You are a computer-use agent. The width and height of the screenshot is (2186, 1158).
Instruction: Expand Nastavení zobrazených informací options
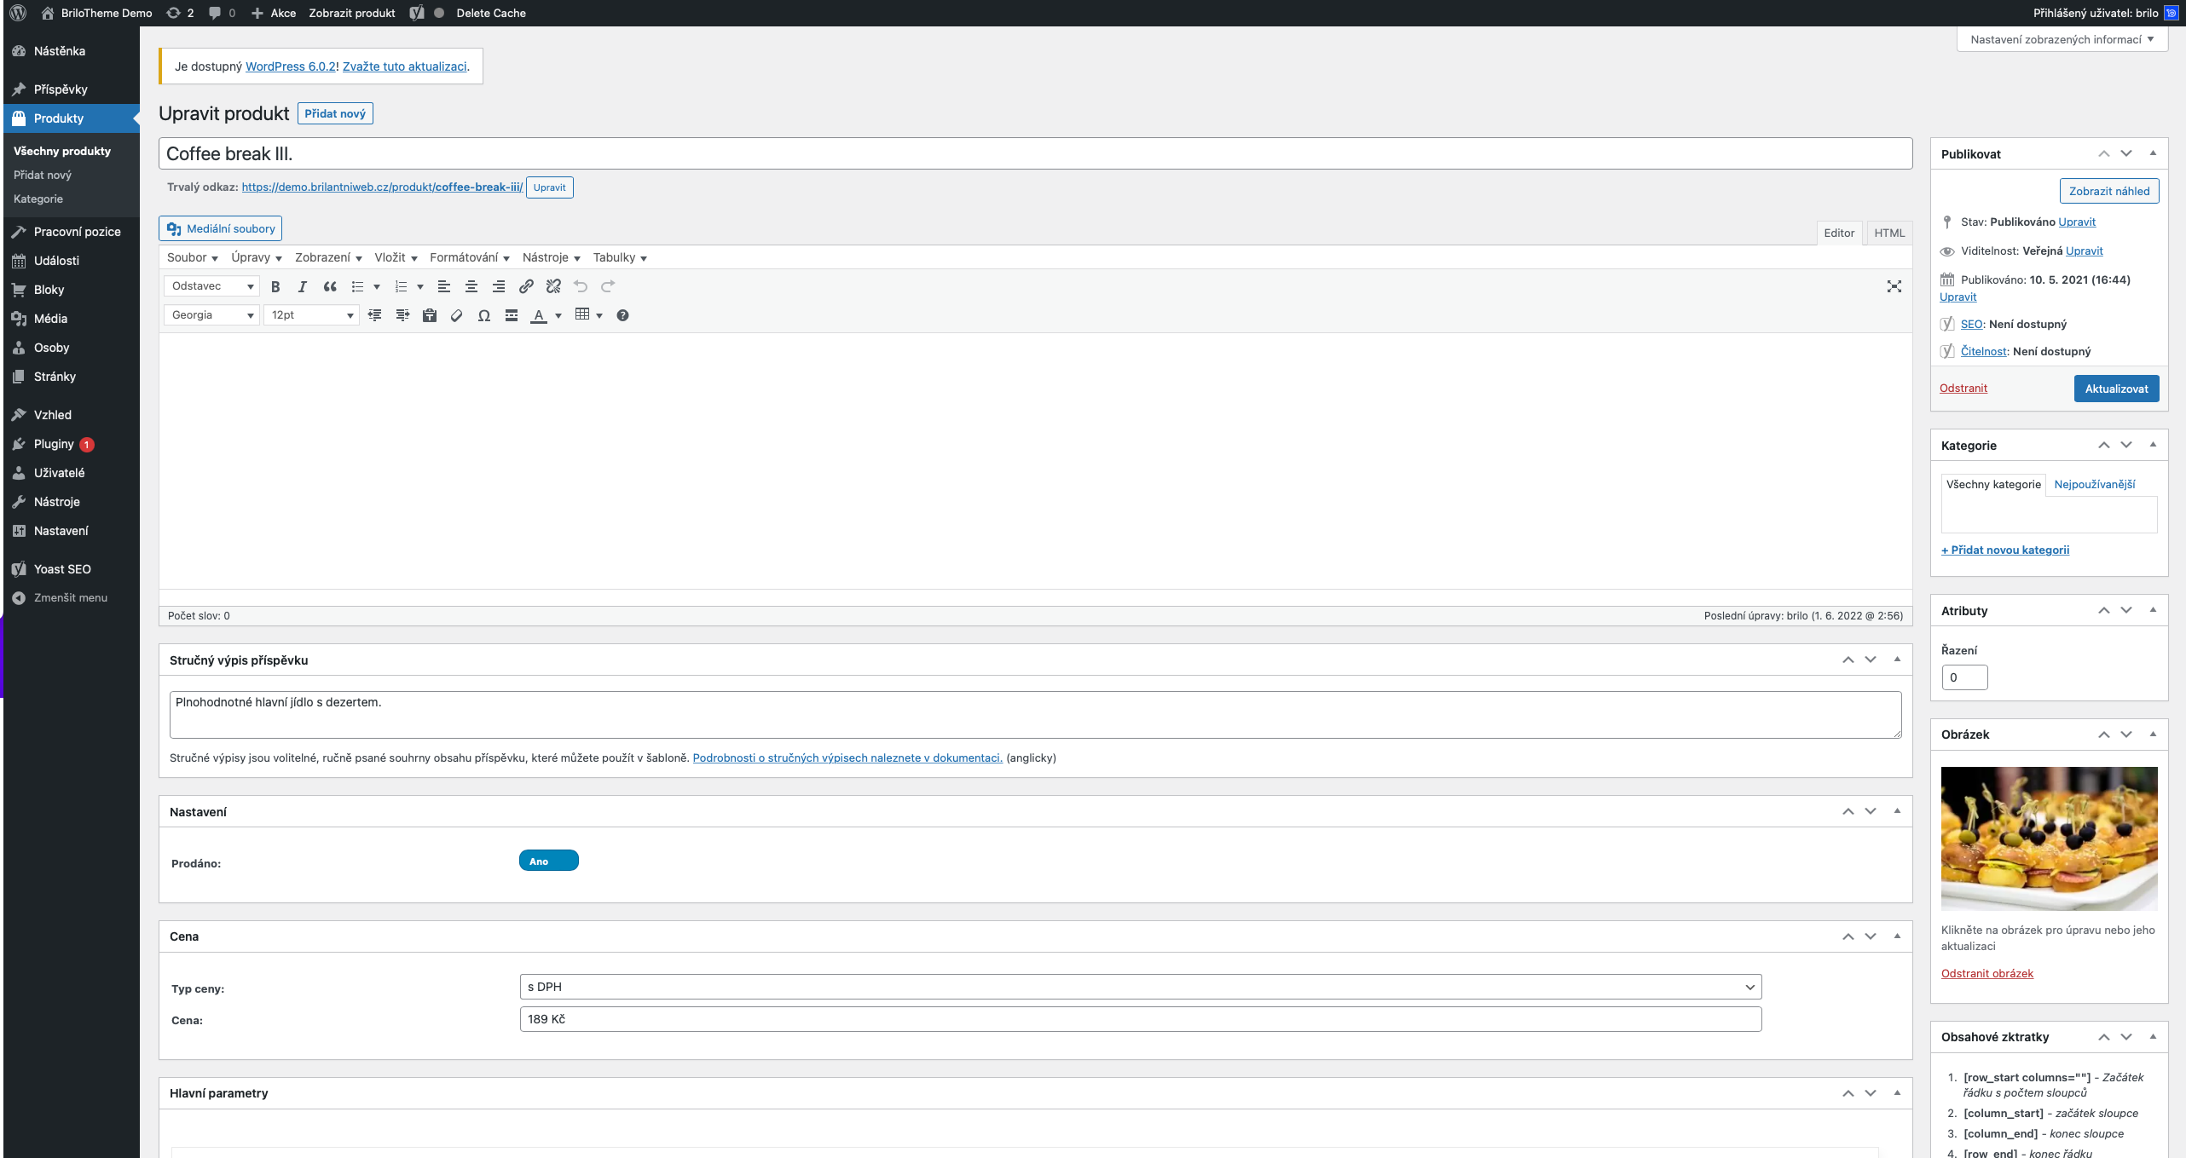point(2062,40)
